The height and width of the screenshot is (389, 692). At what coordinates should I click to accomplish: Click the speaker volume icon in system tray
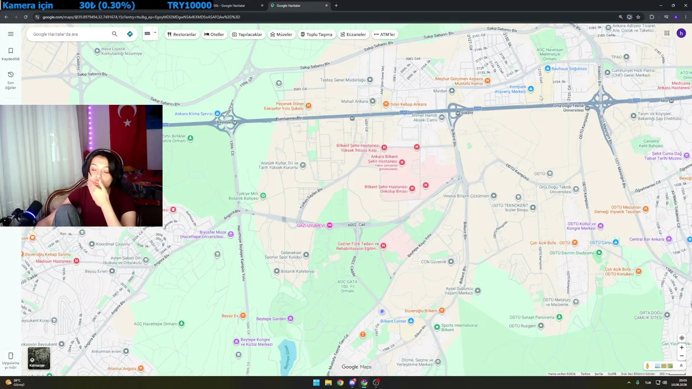coord(664,383)
